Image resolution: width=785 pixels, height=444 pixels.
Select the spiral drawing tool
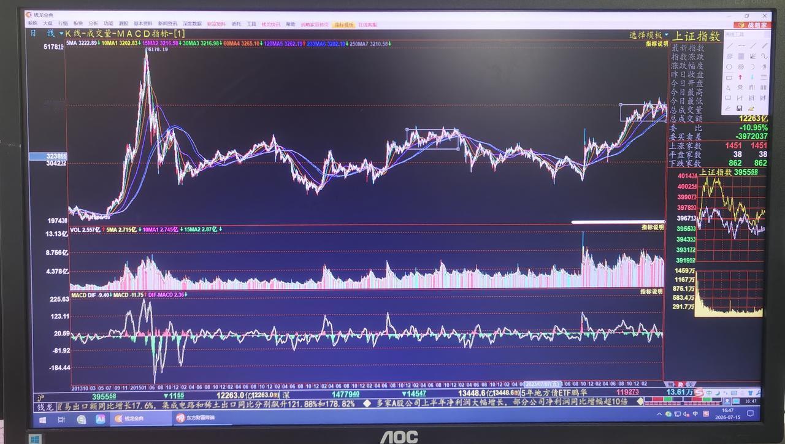[765, 67]
